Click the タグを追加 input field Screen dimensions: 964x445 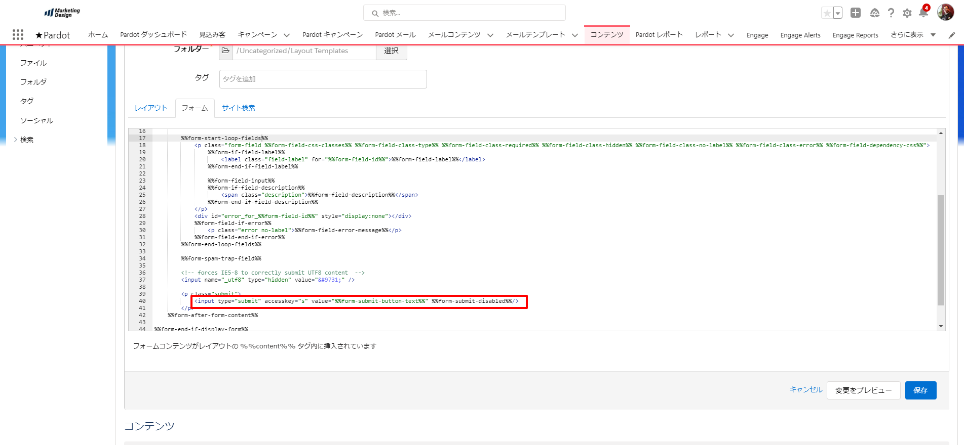point(323,79)
